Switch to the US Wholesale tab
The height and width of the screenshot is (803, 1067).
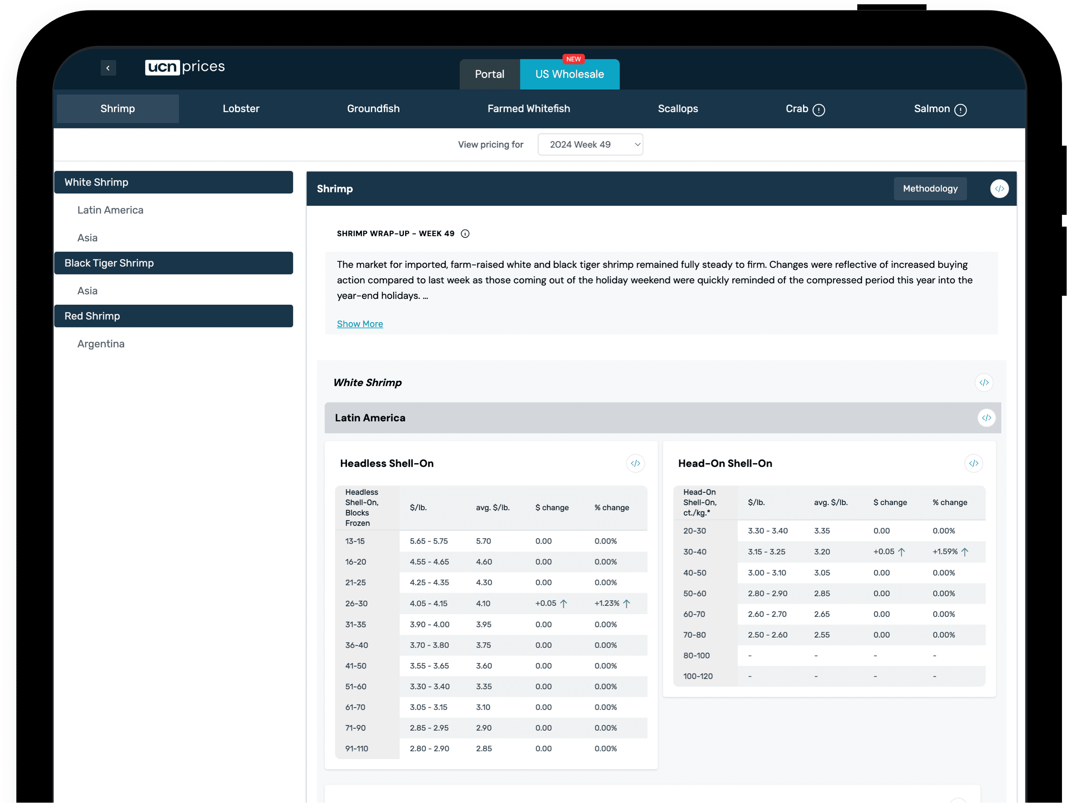569,74
